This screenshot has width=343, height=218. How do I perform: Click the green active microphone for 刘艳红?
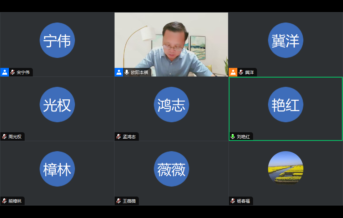pos(233,137)
